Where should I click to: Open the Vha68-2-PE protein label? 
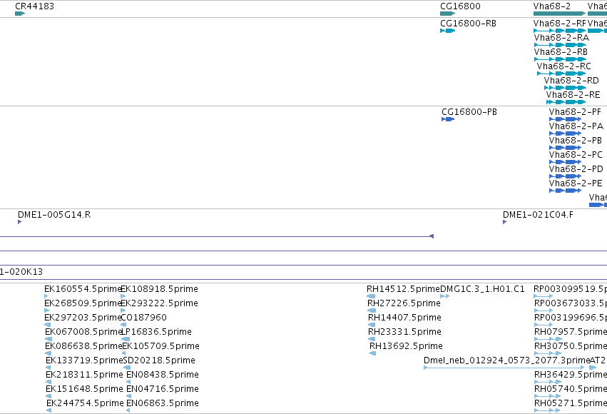tap(576, 183)
